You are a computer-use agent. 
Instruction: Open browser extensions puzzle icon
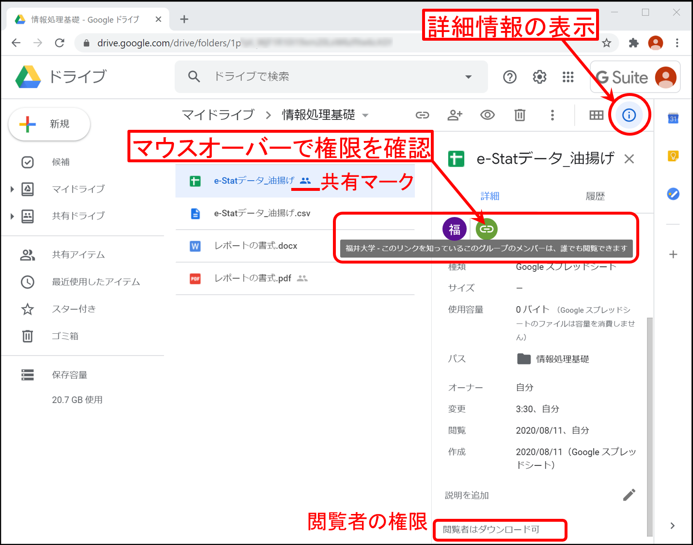coord(633,43)
